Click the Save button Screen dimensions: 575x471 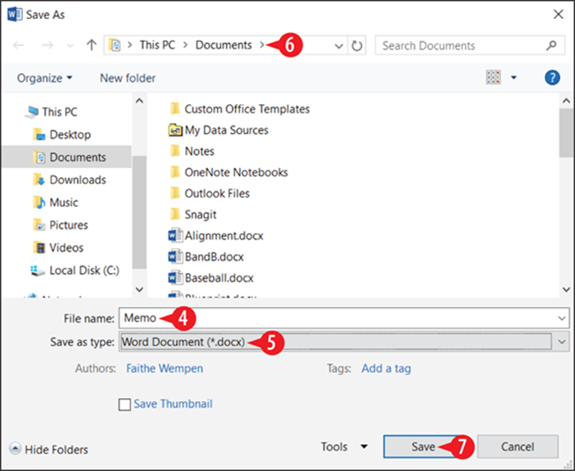424,446
